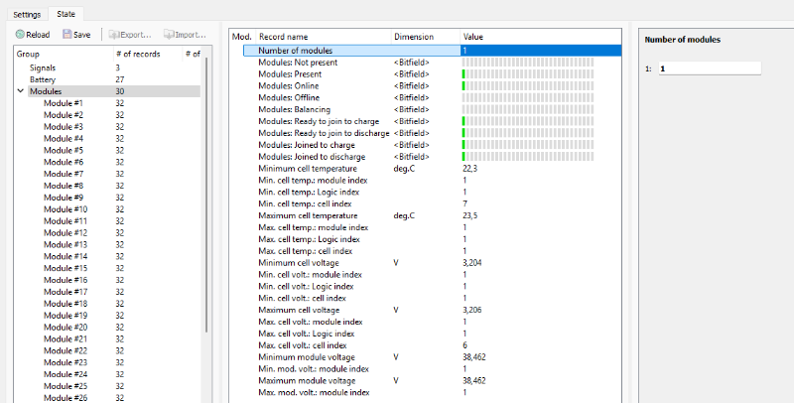Image resolution: width=794 pixels, height=403 pixels.
Task: Select Module #7 in tree
Action: tap(64, 174)
